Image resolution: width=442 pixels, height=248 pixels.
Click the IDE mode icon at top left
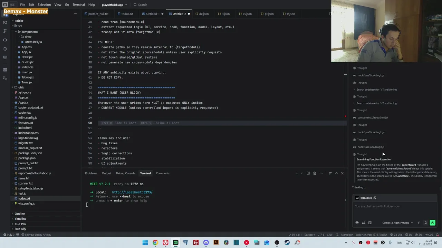pos(5,5)
